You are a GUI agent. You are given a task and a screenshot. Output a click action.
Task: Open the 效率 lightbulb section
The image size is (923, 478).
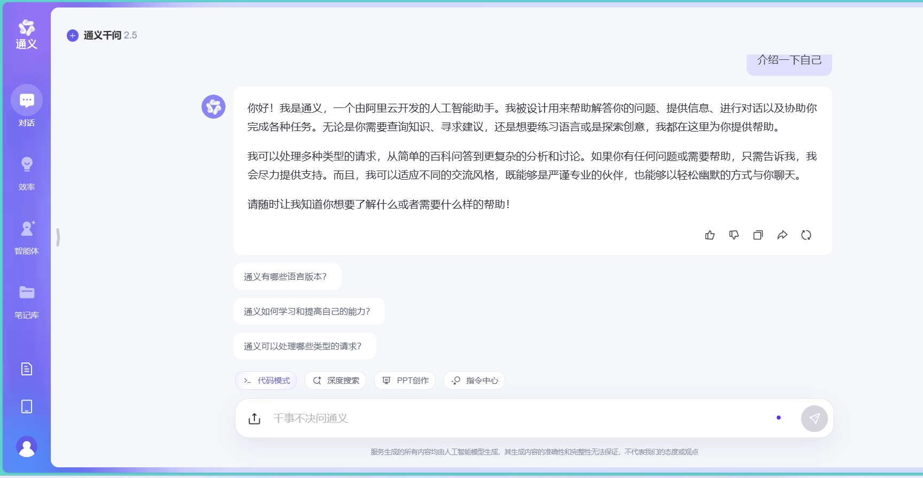click(27, 173)
